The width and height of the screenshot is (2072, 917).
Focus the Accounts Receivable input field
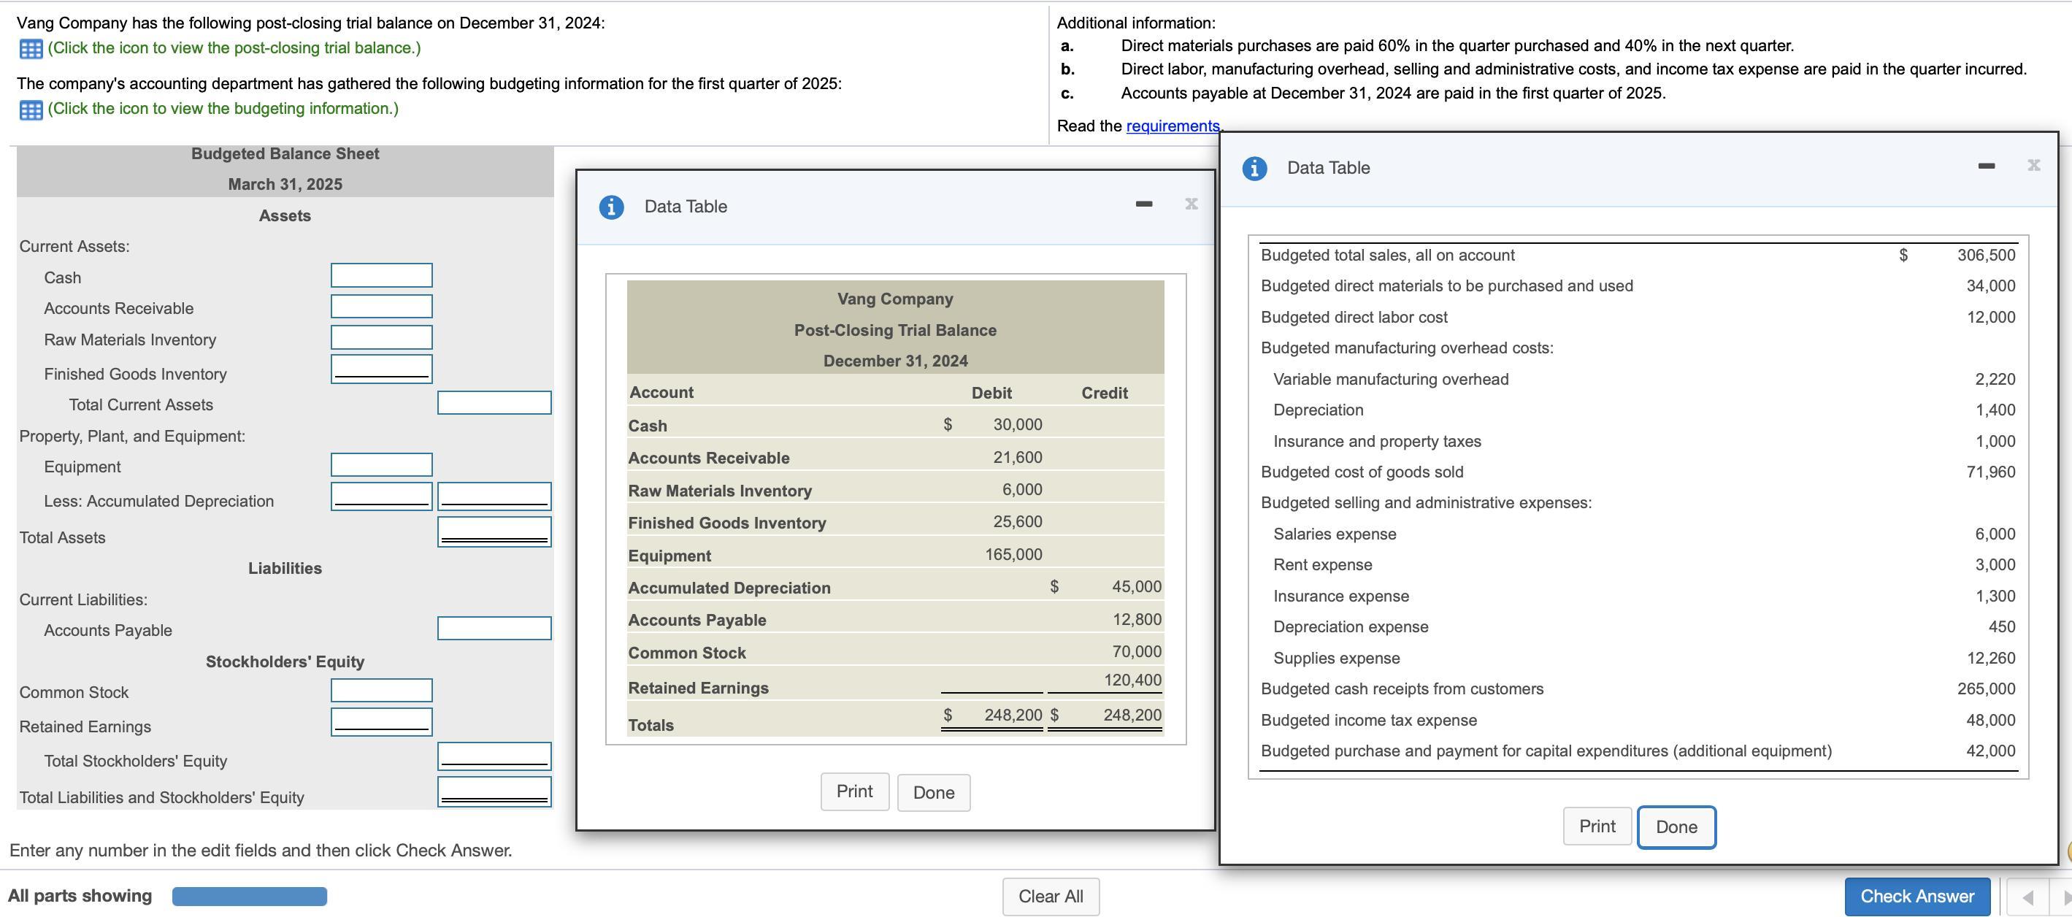[381, 307]
